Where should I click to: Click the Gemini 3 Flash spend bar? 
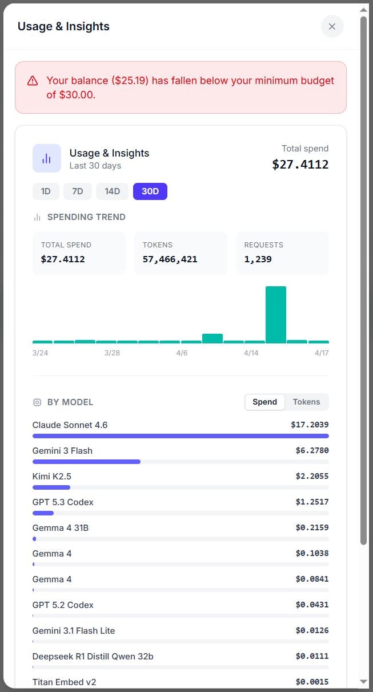click(86, 462)
